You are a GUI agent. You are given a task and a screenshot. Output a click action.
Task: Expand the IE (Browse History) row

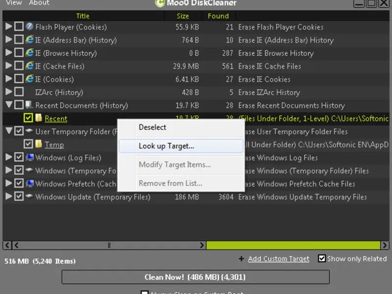coord(9,52)
